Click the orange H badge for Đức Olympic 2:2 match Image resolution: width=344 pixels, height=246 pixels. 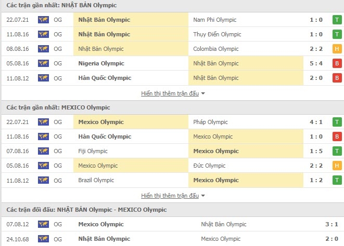coord(337,166)
